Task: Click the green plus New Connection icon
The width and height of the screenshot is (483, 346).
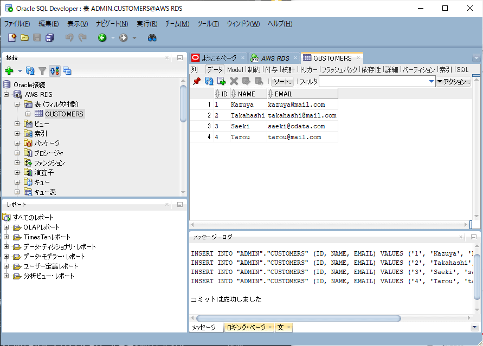Action: click(x=9, y=71)
